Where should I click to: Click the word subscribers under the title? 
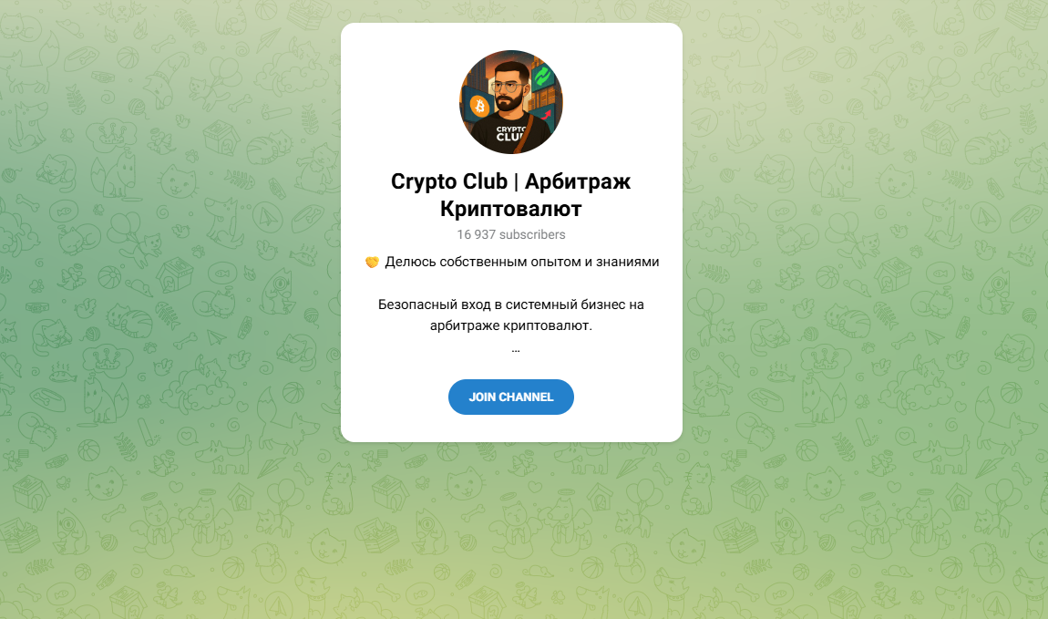click(x=532, y=234)
